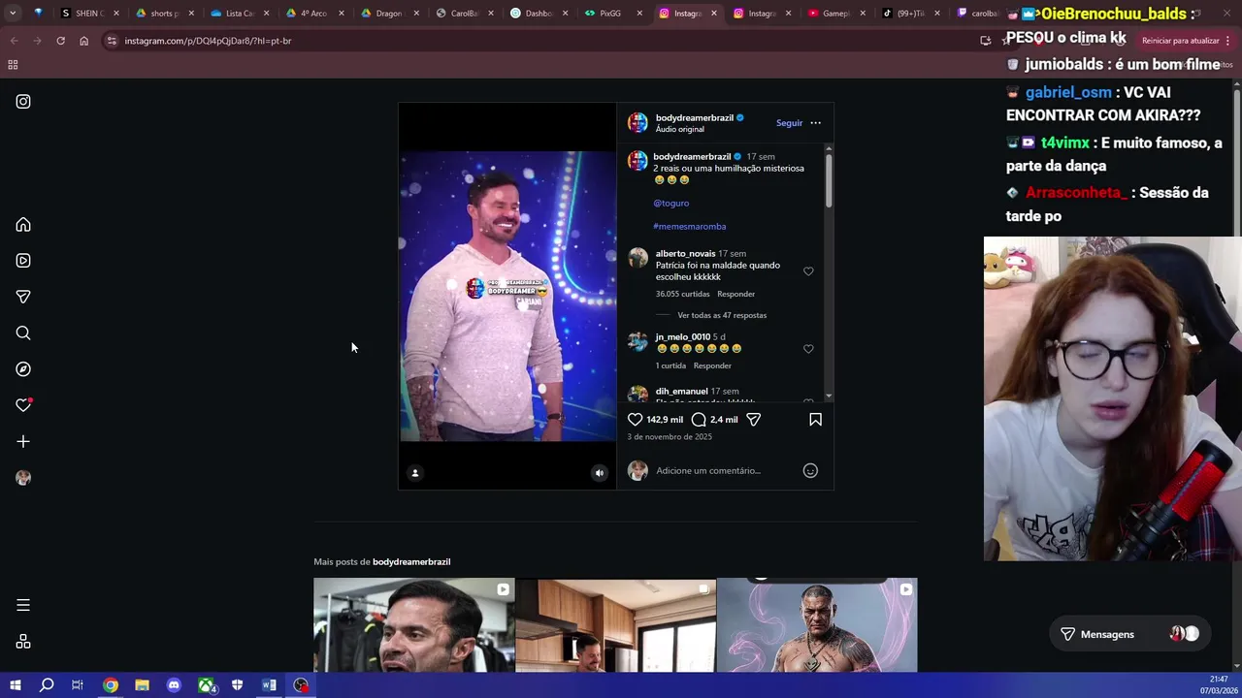This screenshot has height=698, width=1242.
Task: Click the Instagram logo at sidebar top
Action: click(x=23, y=101)
